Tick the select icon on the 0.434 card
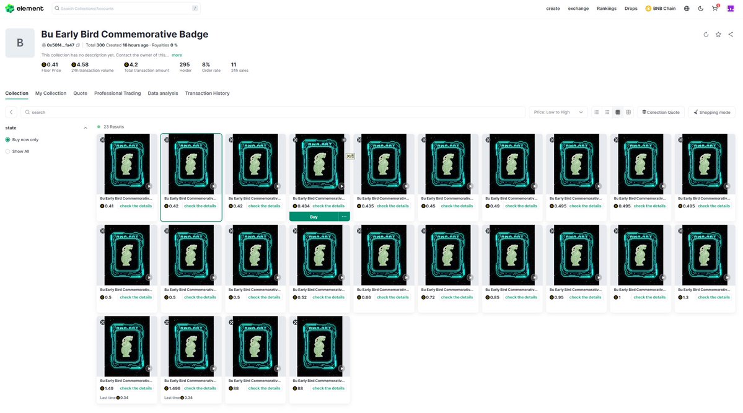Image resolution: width=743 pixels, height=413 pixels. coord(295,140)
